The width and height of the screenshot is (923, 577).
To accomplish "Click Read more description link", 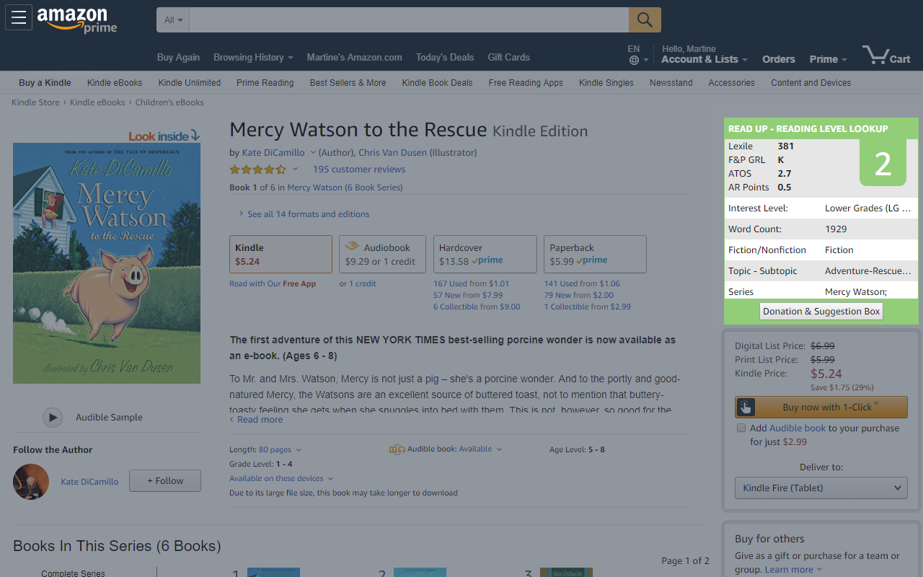I will [260, 420].
